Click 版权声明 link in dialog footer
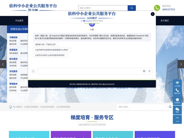The height and width of the screenshot is (138, 184). click(95, 84)
